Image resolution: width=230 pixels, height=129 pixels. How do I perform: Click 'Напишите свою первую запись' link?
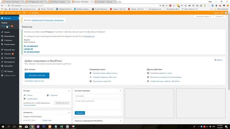coord(105,73)
